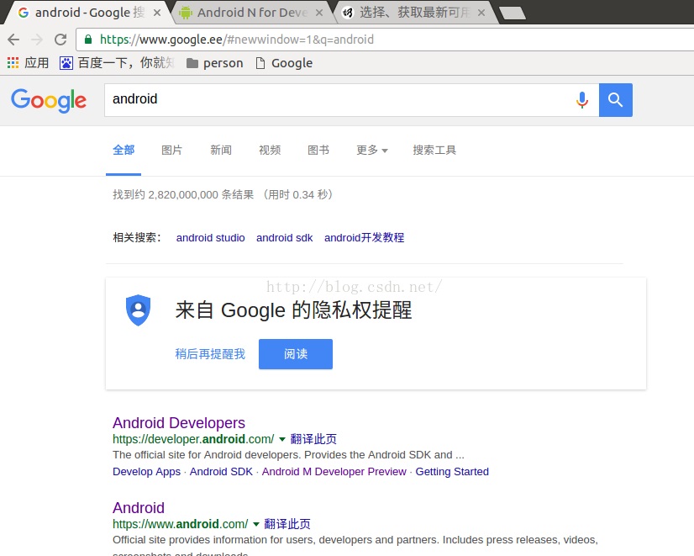Select the 全部 results tab
This screenshot has width=694, height=556.
coord(124,151)
